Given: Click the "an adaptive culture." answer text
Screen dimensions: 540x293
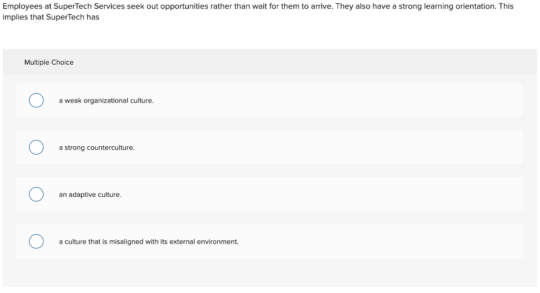Looking at the screenshot, I should (90, 195).
